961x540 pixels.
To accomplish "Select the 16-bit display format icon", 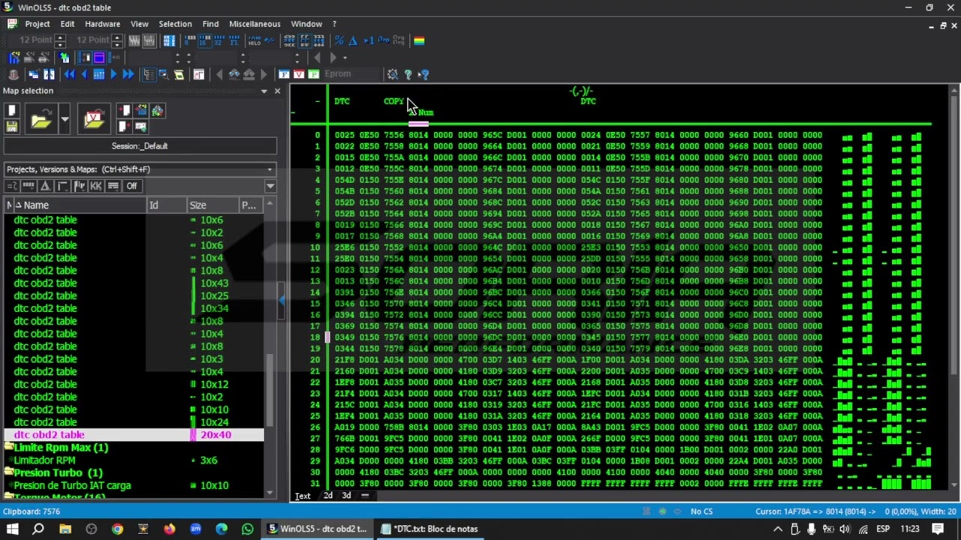I will point(204,40).
